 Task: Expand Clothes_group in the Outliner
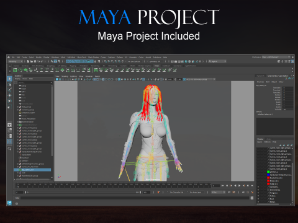[x=17, y=110]
